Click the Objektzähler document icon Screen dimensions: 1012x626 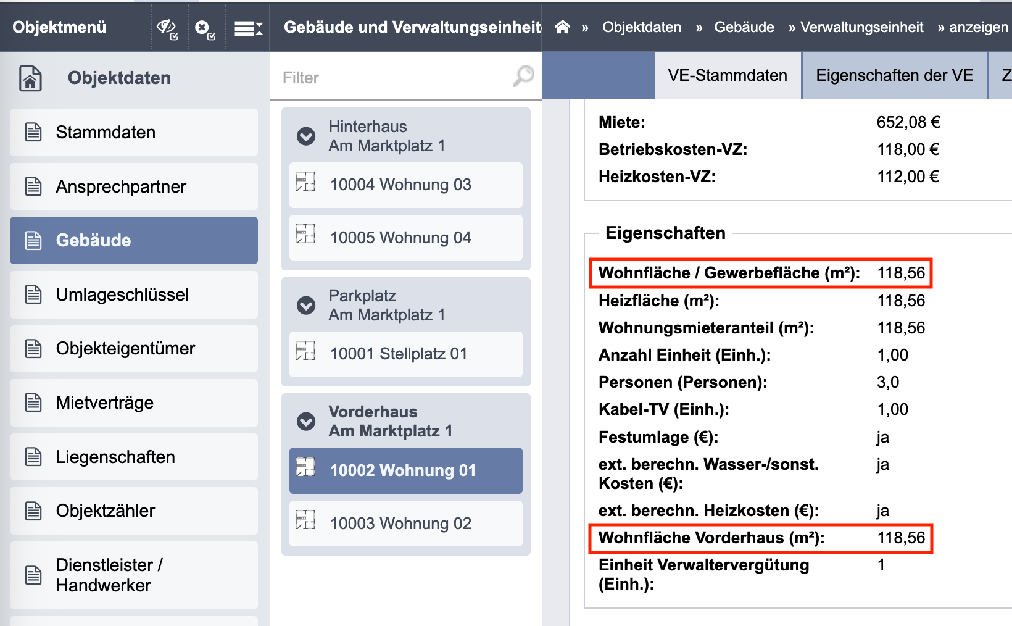tap(33, 511)
